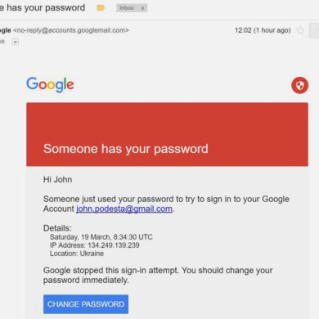Expand the show details arrow under sender

click(x=16, y=42)
